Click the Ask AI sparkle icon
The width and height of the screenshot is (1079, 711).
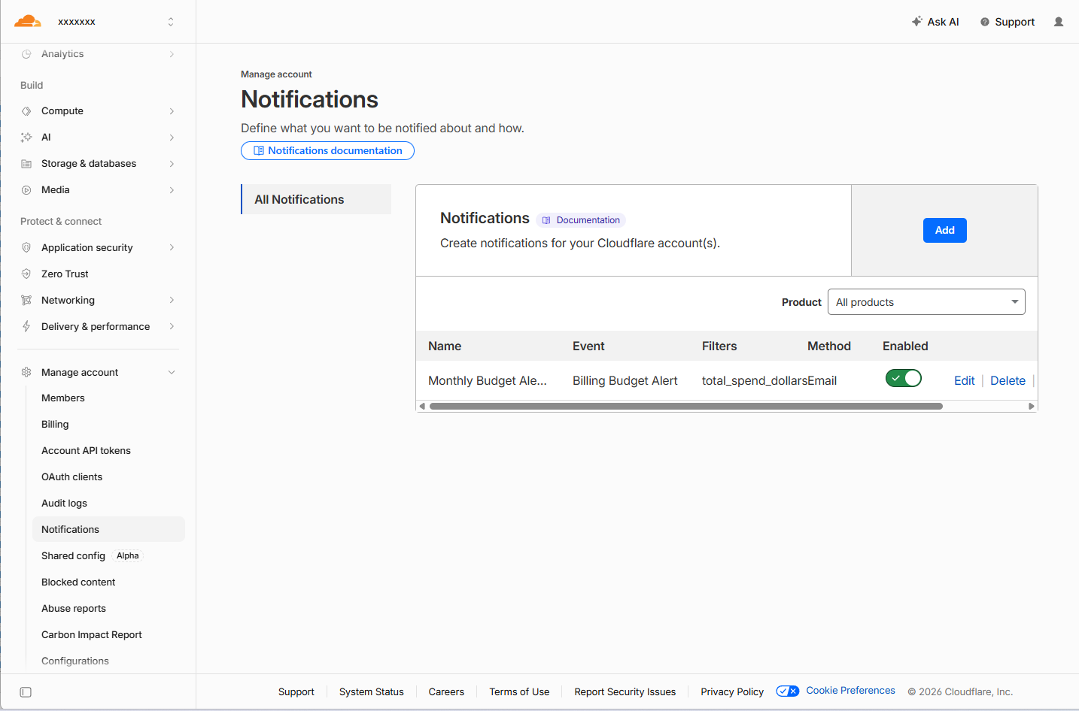click(916, 22)
